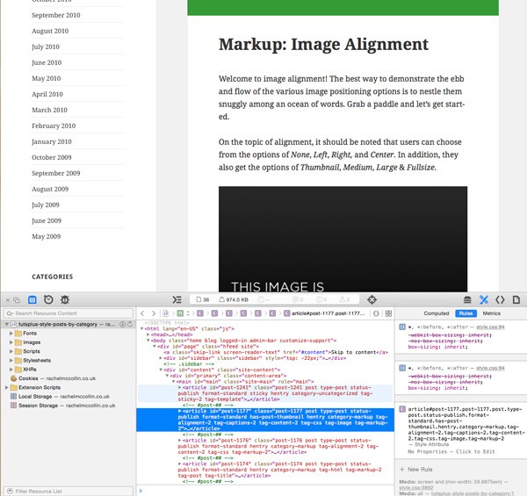Viewport: 527px width, 496px height.
Task: Click the resource count document indicator showing 36
Action: click(203, 299)
